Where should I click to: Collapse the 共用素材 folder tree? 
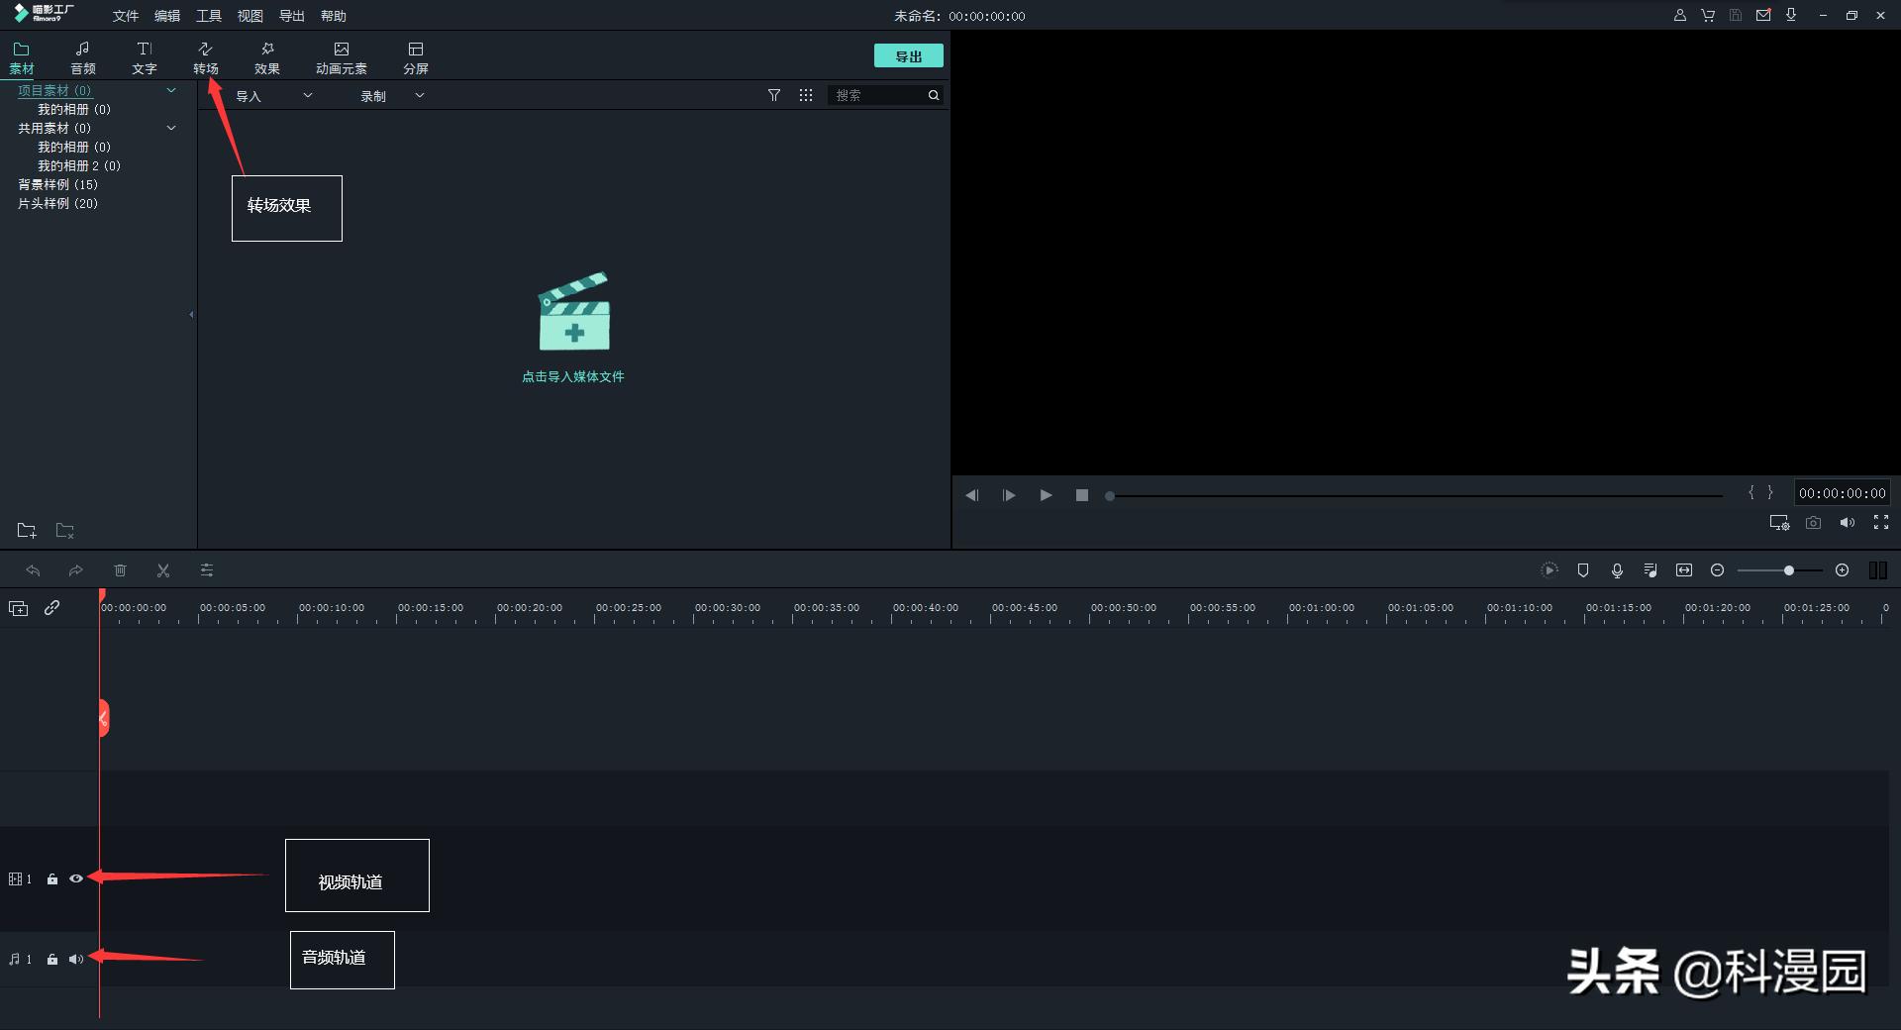click(171, 128)
